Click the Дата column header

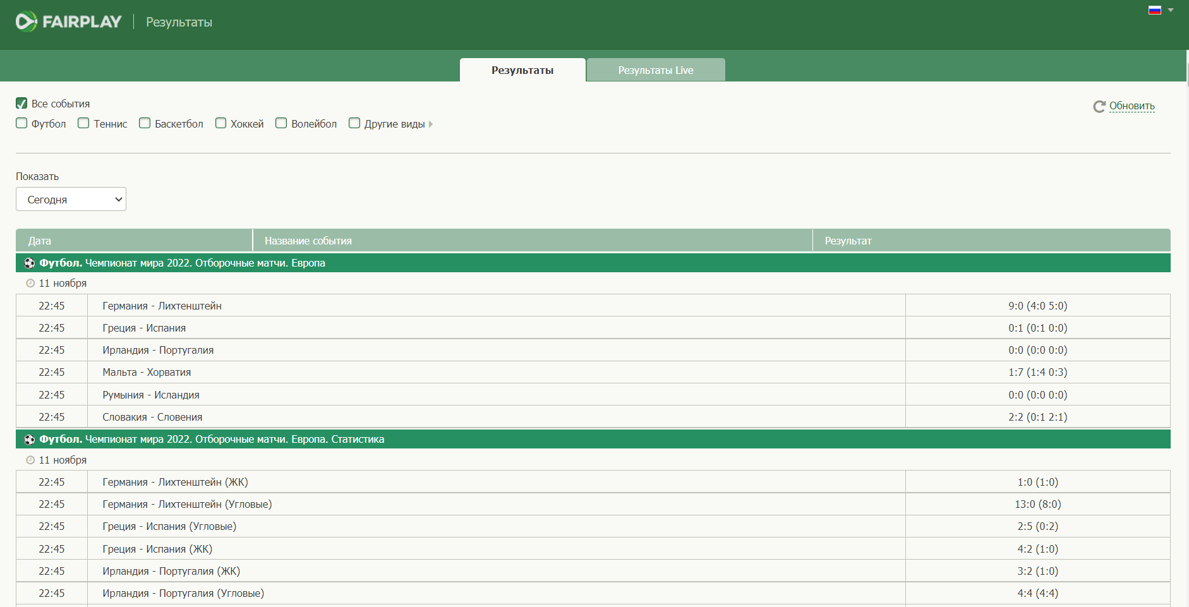click(x=134, y=241)
